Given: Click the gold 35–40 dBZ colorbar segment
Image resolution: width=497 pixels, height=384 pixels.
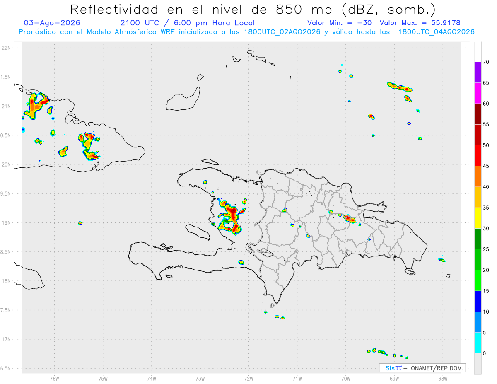Looking at the screenshot, I should (478, 197).
